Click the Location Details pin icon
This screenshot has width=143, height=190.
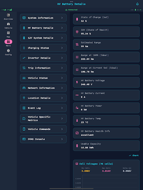(x=24, y=98)
